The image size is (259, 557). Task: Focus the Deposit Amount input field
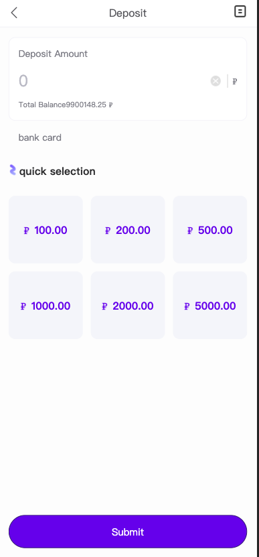pyautogui.click(x=114, y=81)
